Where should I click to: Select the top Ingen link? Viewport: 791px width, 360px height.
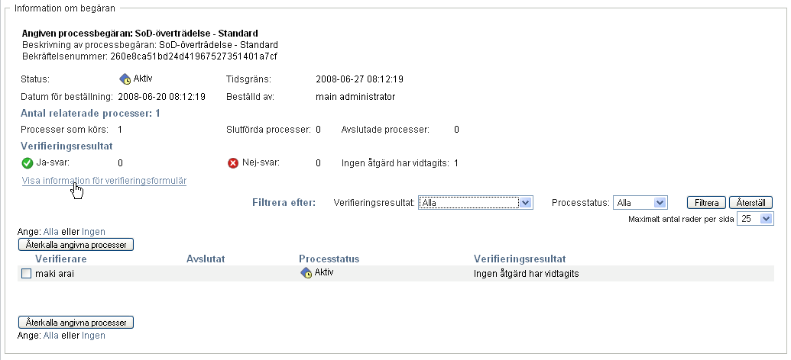(93, 232)
